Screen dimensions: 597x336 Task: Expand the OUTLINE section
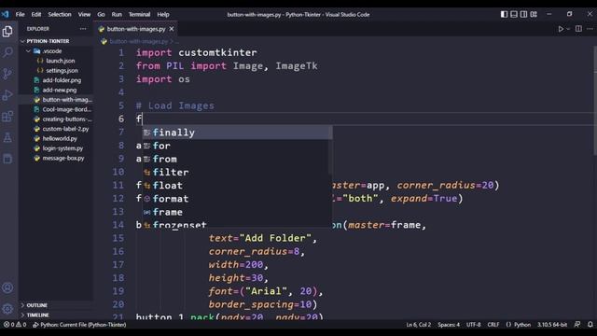pyautogui.click(x=56, y=305)
